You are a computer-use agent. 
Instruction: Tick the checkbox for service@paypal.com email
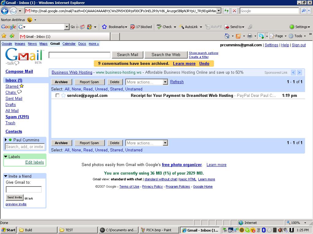[57, 95]
